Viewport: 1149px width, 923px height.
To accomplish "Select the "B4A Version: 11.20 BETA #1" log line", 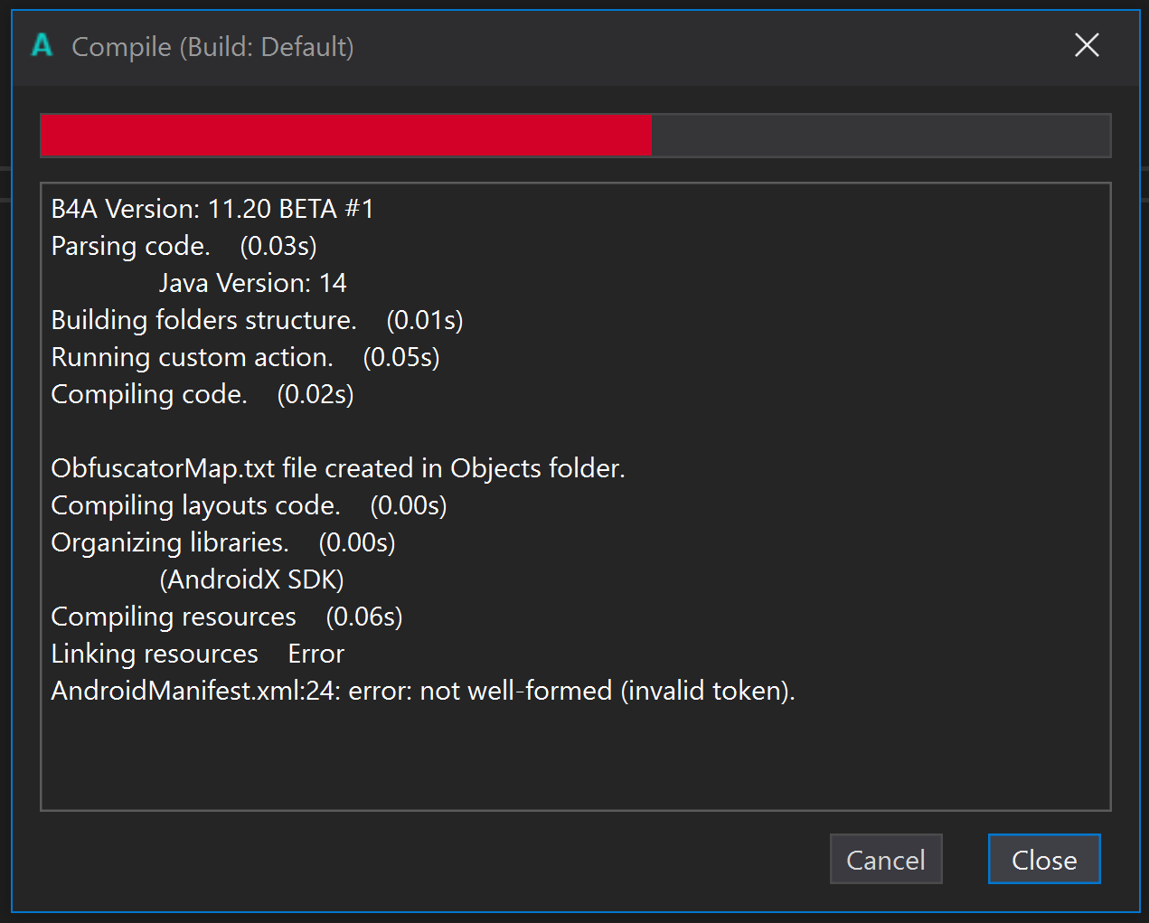I will (212, 209).
